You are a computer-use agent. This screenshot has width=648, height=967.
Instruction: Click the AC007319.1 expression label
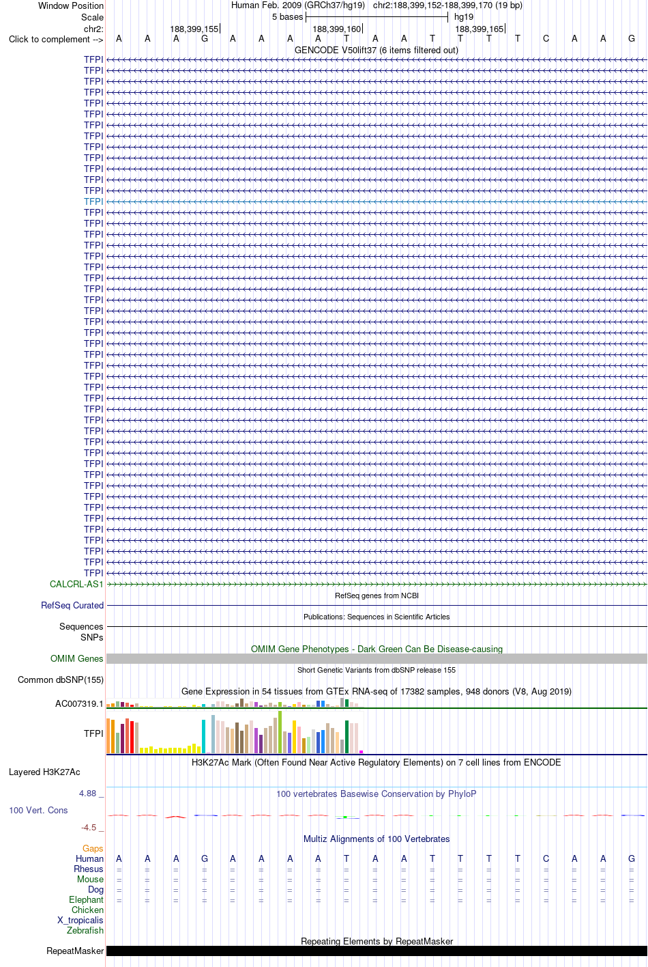click(x=79, y=703)
